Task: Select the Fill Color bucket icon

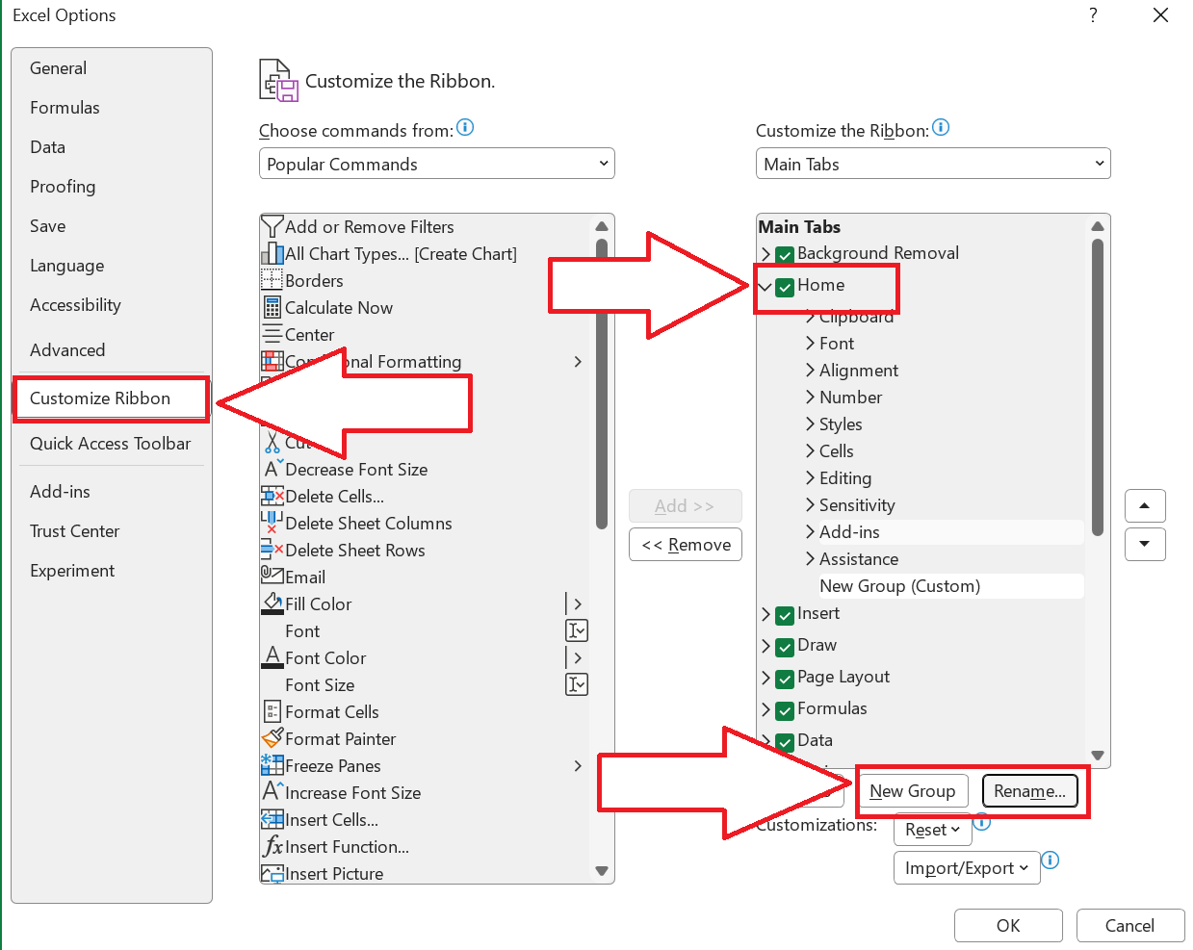Action: coord(272,603)
